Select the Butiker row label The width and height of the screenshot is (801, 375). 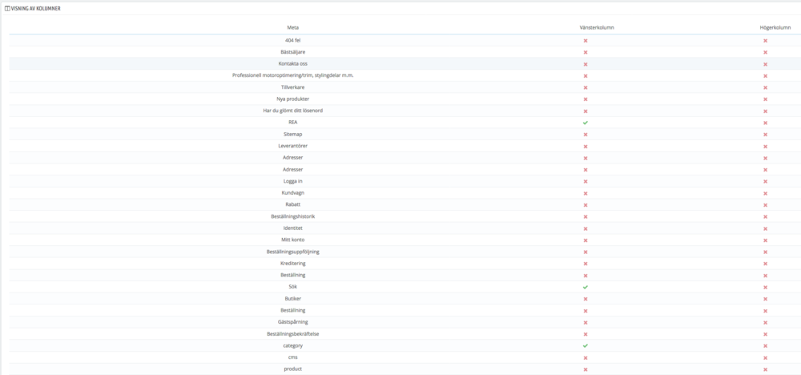292,298
